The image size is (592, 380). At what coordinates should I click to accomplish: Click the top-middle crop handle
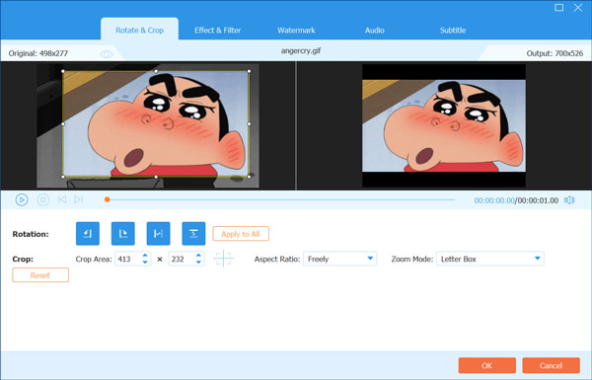(x=156, y=71)
